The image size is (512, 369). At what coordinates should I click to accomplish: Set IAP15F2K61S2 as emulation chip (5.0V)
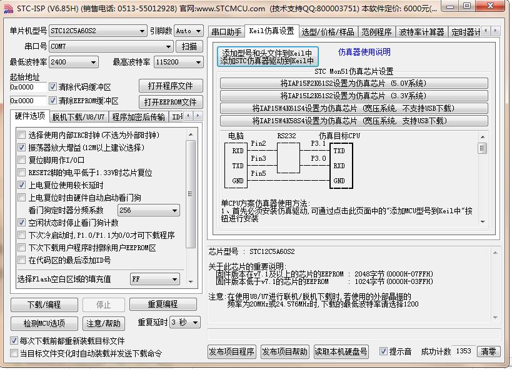pyautogui.click(x=354, y=83)
